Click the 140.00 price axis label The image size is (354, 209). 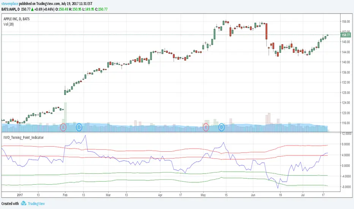[346, 62]
